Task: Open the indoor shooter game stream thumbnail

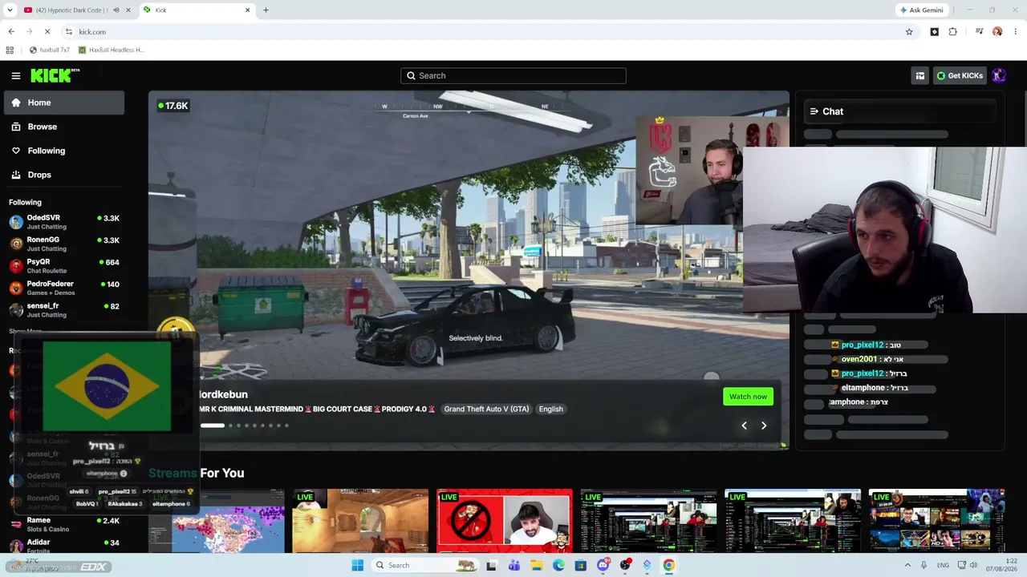Action: tap(360, 521)
